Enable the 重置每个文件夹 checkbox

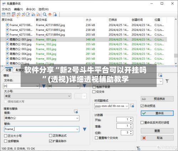[x=96, y=138]
